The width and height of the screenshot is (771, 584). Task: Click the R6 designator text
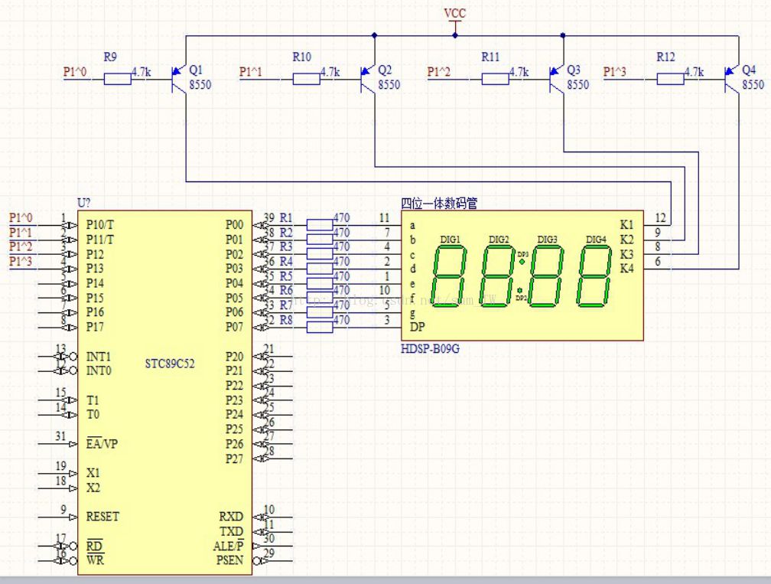click(286, 290)
